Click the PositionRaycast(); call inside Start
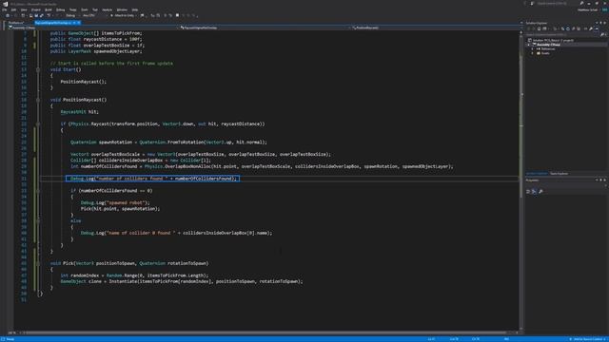The height and width of the screenshot is (342, 609). [84, 82]
